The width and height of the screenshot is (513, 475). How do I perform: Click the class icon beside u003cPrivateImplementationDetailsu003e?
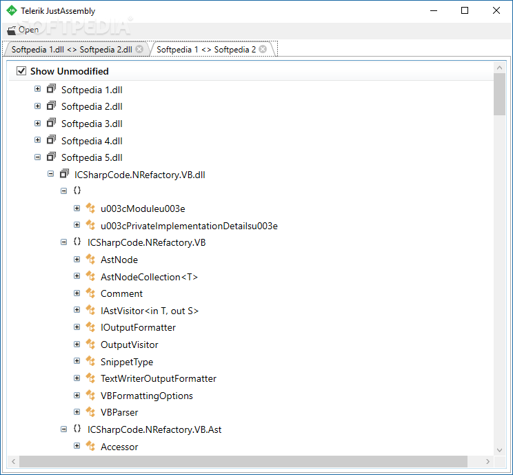pos(90,225)
